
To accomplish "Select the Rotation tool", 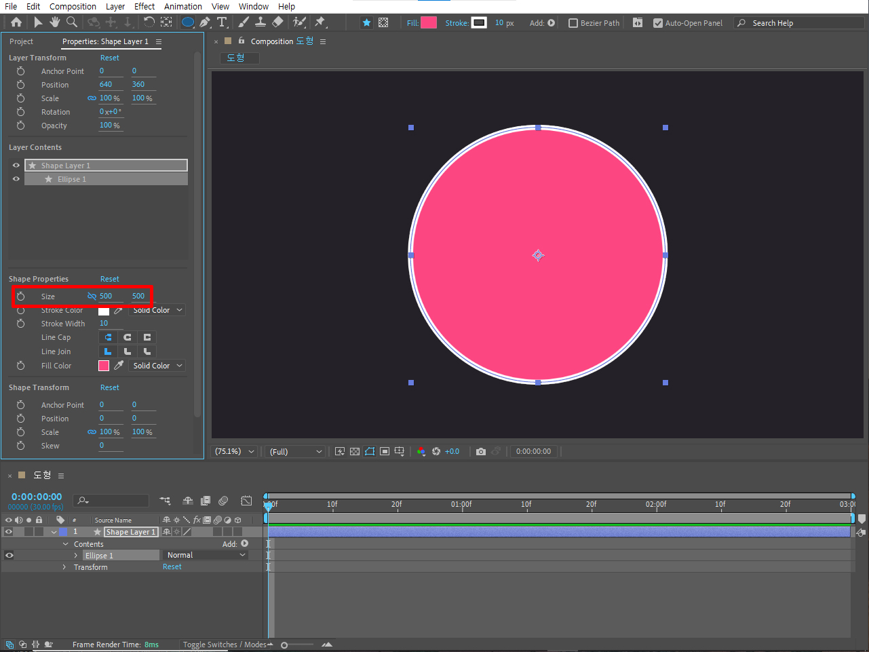I will [x=149, y=22].
